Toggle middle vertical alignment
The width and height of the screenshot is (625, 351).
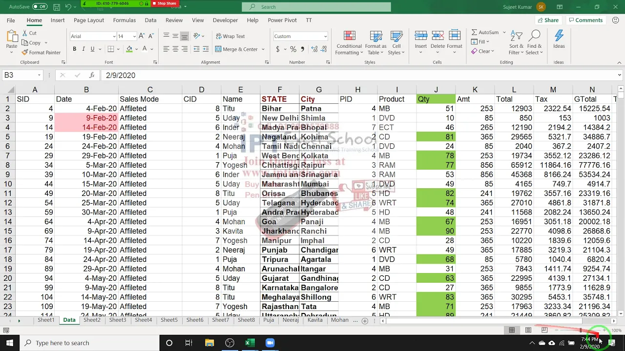pyautogui.click(x=175, y=36)
